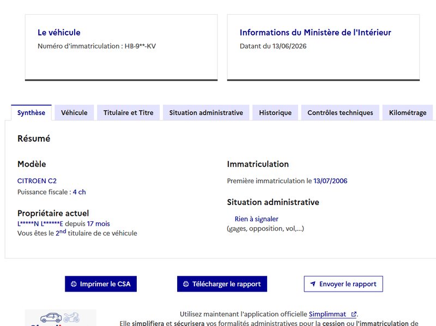Click the paper plane icon in Envoyer le rapport
Viewport: 436px width, 326px height.
coord(313,284)
